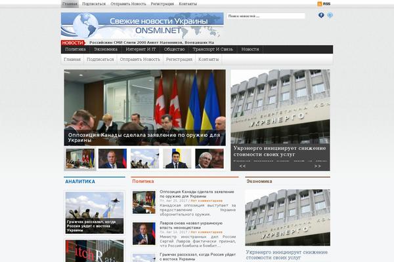Click Контакты in the white secondary menu
This screenshot has height=262, width=394.
(209, 60)
